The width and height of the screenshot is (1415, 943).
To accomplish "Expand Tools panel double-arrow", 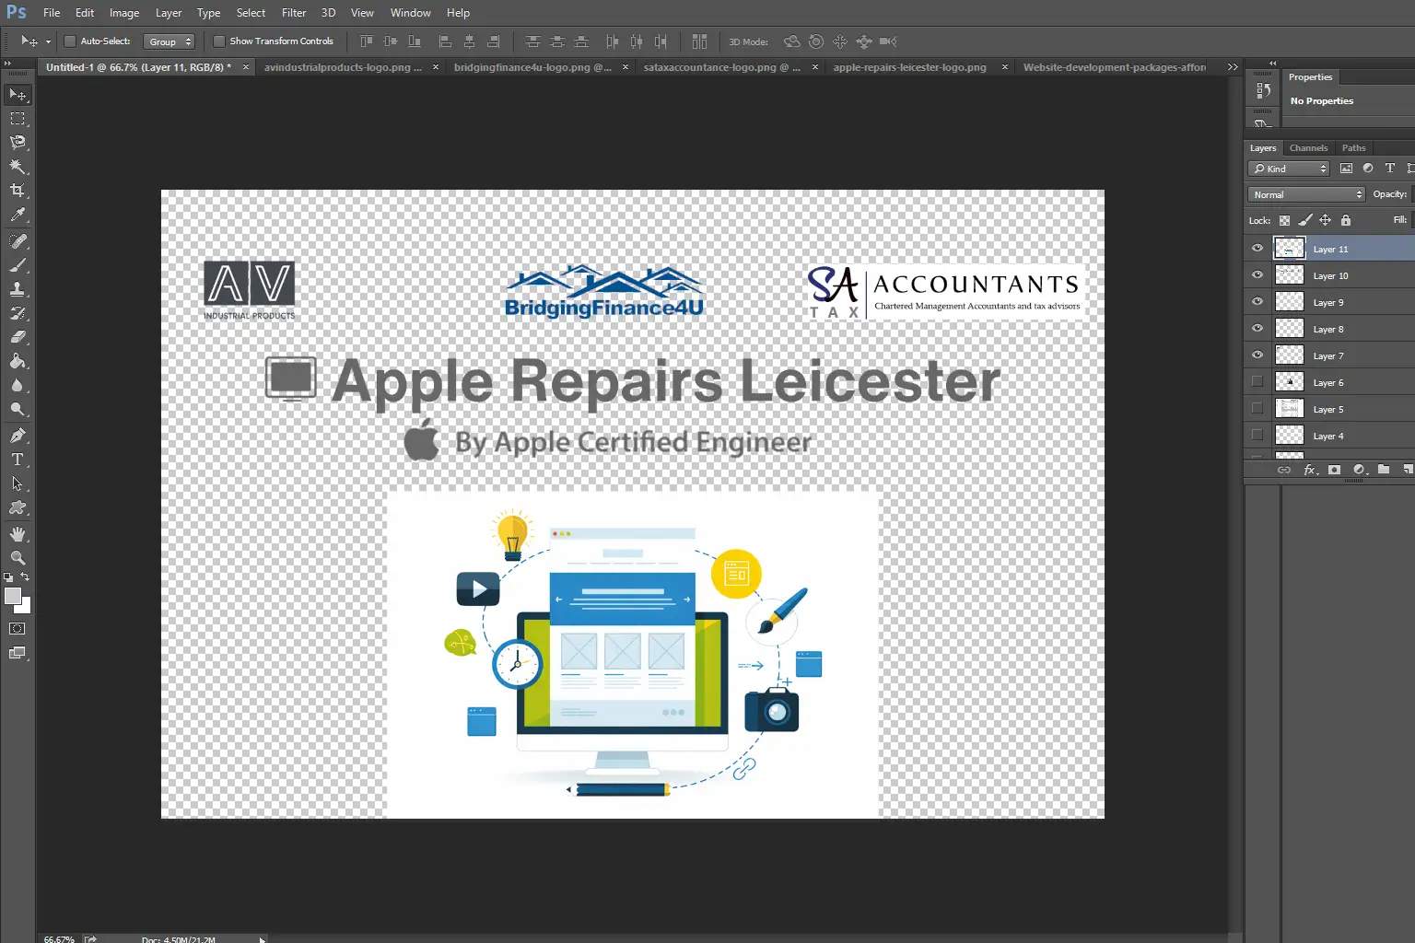I will [7, 64].
